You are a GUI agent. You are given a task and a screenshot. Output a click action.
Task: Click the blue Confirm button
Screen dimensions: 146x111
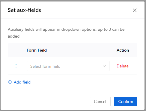(126, 101)
